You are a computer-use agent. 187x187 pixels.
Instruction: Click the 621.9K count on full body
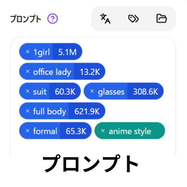pos(87,111)
